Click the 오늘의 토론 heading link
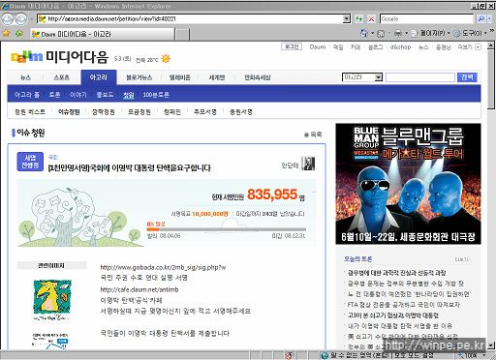This screenshot has height=360, width=496. pos(357,259)
